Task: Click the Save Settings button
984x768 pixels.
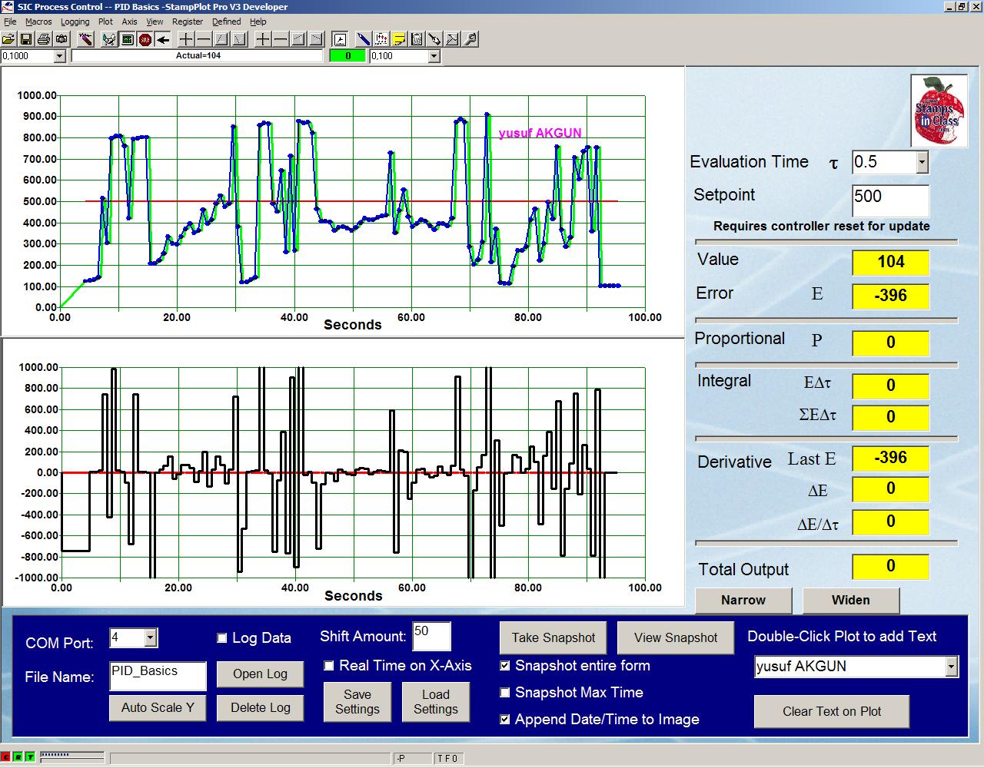Action: point(357,701)
